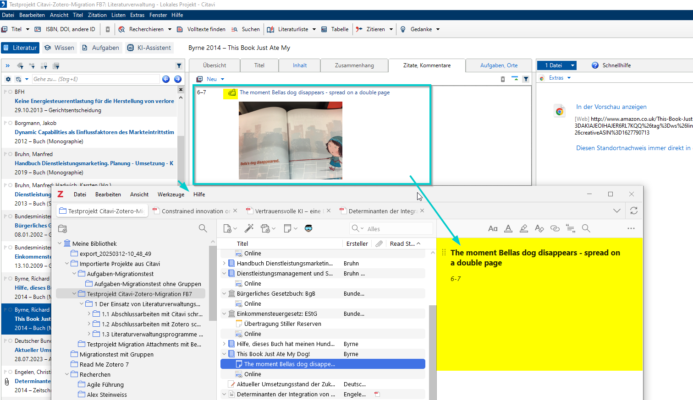Click the highlight color icon in Zotero note toolbar
This screenshot has height=400, width=693.
point(524,228)
